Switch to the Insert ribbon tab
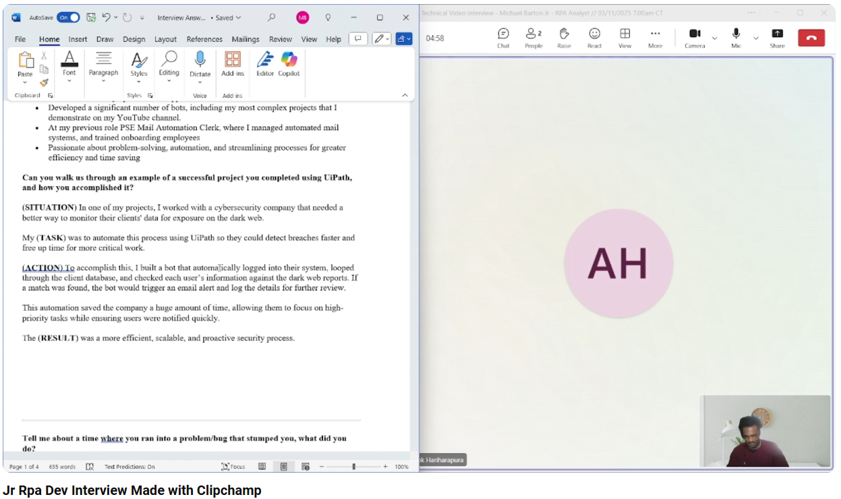The image size is (841, 499). (x=78, y=39)
